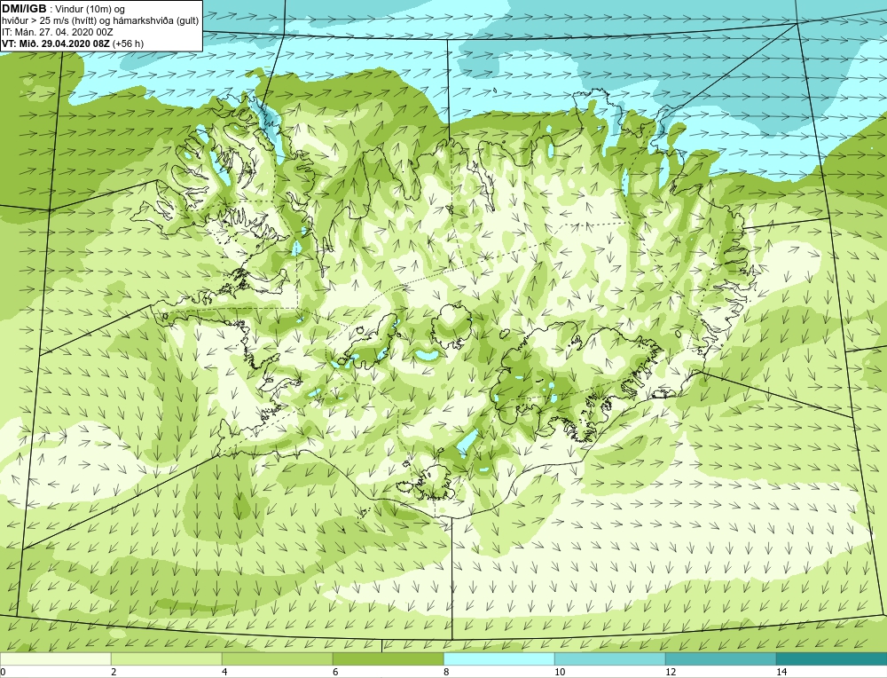Click the 8–10 m/s light cyan legend swatch
This screenshot has height=678, width=887.
pyautogui.click(x=498, y=658)
